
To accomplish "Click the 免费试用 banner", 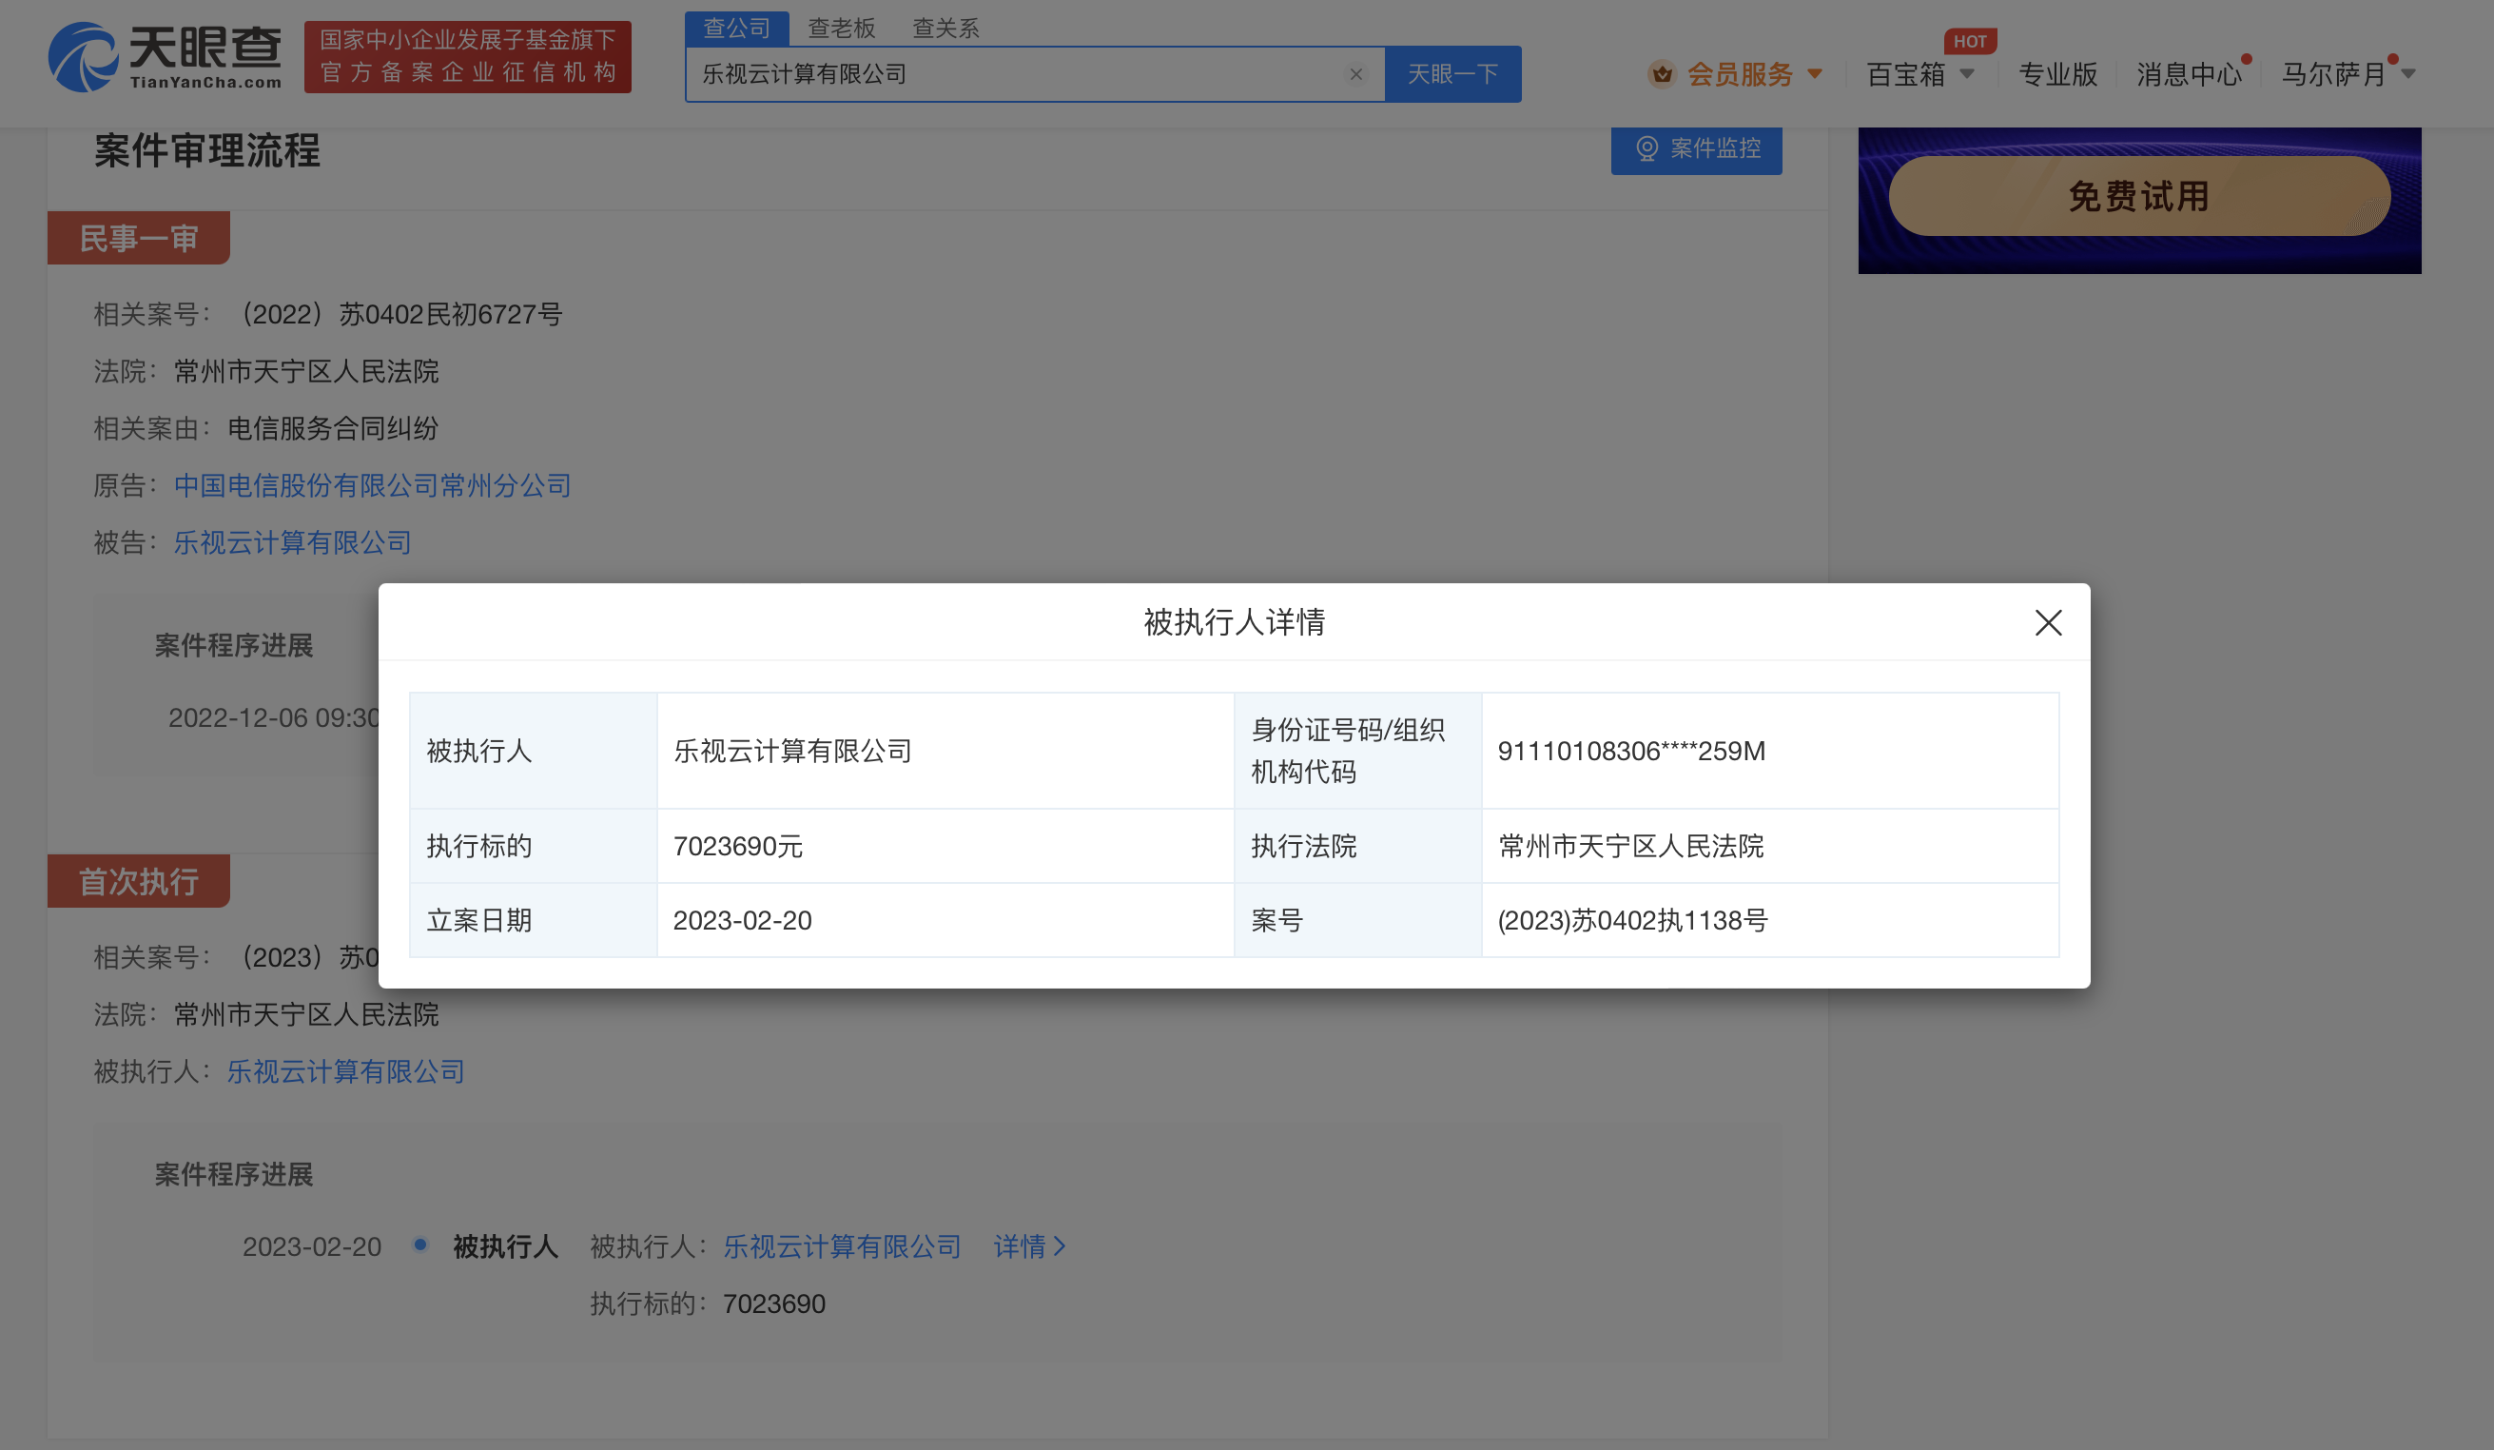I will 2138,196.
